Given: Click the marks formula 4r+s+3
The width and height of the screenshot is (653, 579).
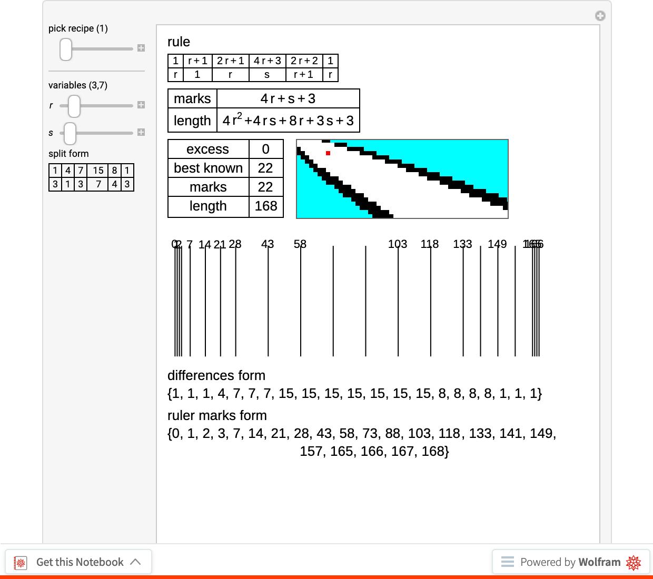Looking at the screenshot, I should coord(288,99).
